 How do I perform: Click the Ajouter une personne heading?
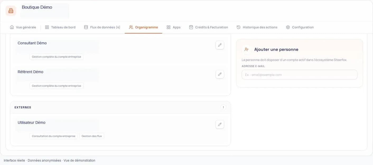click(x=276, y=49)
